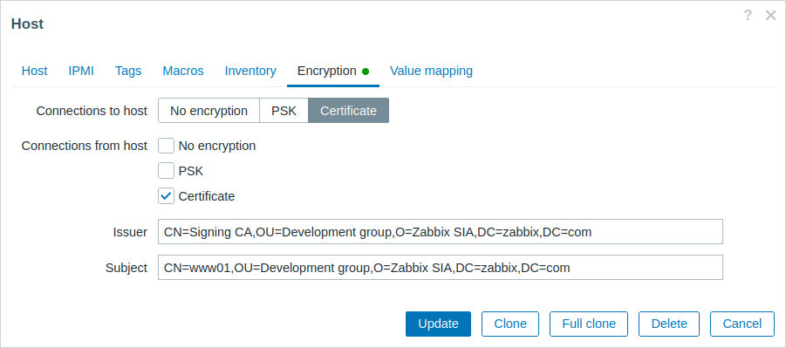Image resolution: width=786 pixels, height=348 pixels.
Task: Click the Full clone button
Action: (x=589, y=324)
